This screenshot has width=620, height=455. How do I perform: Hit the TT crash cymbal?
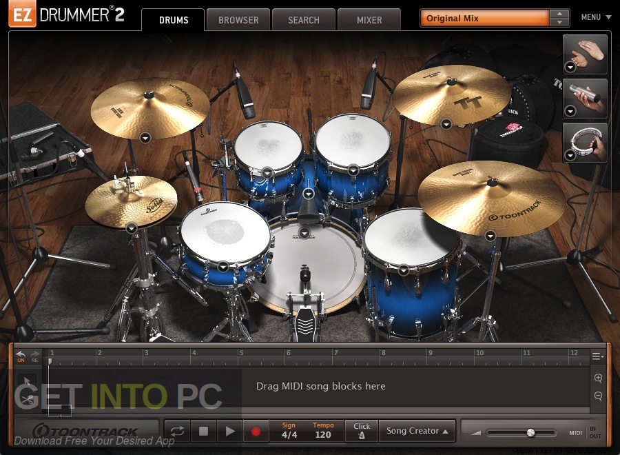click(451, 95)
